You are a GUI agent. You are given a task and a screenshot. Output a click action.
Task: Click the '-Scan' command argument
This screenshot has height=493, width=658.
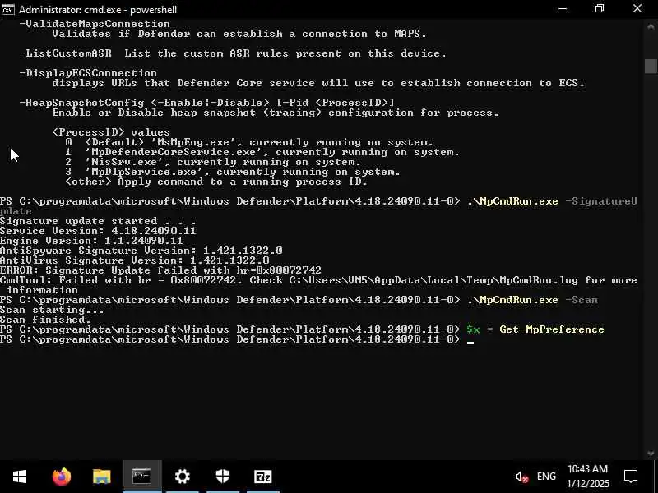click(x=582, y=300)
